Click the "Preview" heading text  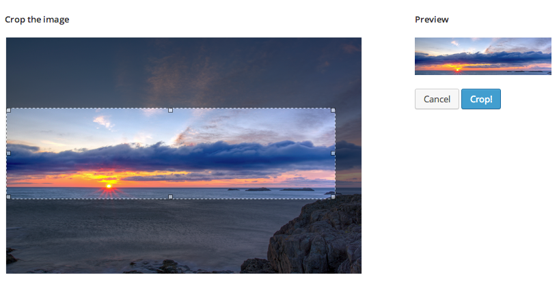coord(431,20)
